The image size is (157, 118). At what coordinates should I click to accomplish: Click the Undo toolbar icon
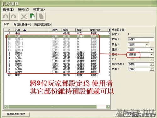pyautogui.click(x=5, y=16)
